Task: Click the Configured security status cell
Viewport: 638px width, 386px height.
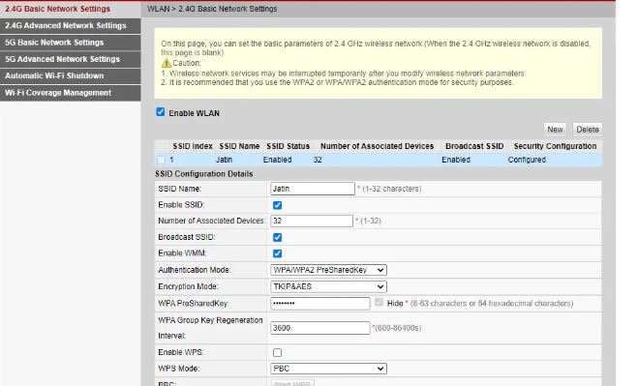Action: coord(527,160)
